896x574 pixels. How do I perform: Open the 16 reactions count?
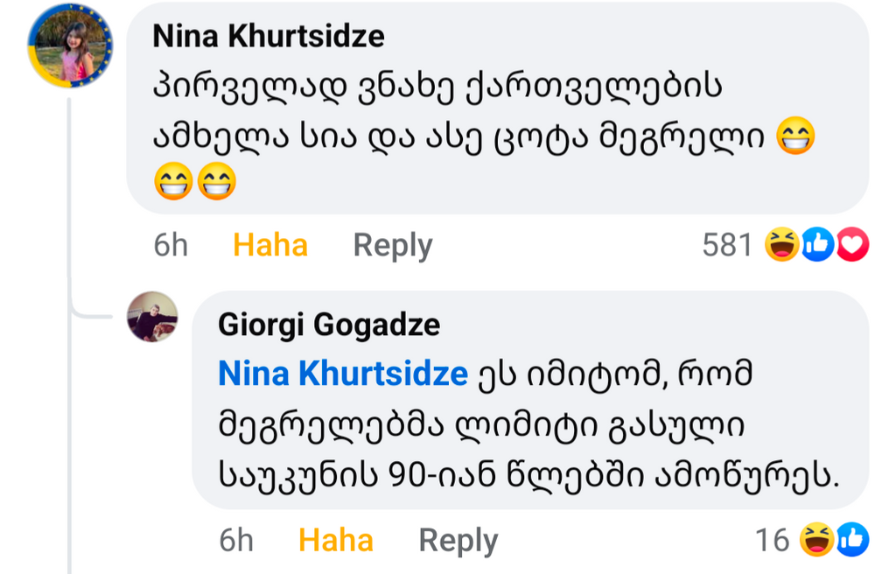[772, 540]
